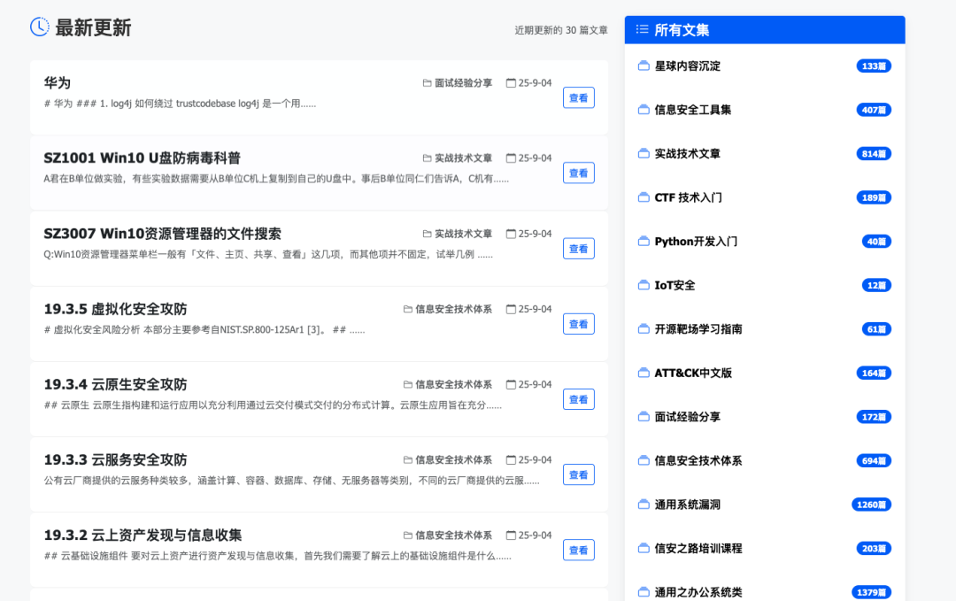Screen dimensions: 956x601
Task: Click 查看 button for the 华为 article
Action: [579, 97]
